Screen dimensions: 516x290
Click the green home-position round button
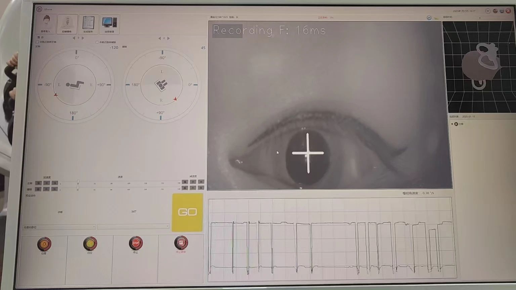(90, 243)
